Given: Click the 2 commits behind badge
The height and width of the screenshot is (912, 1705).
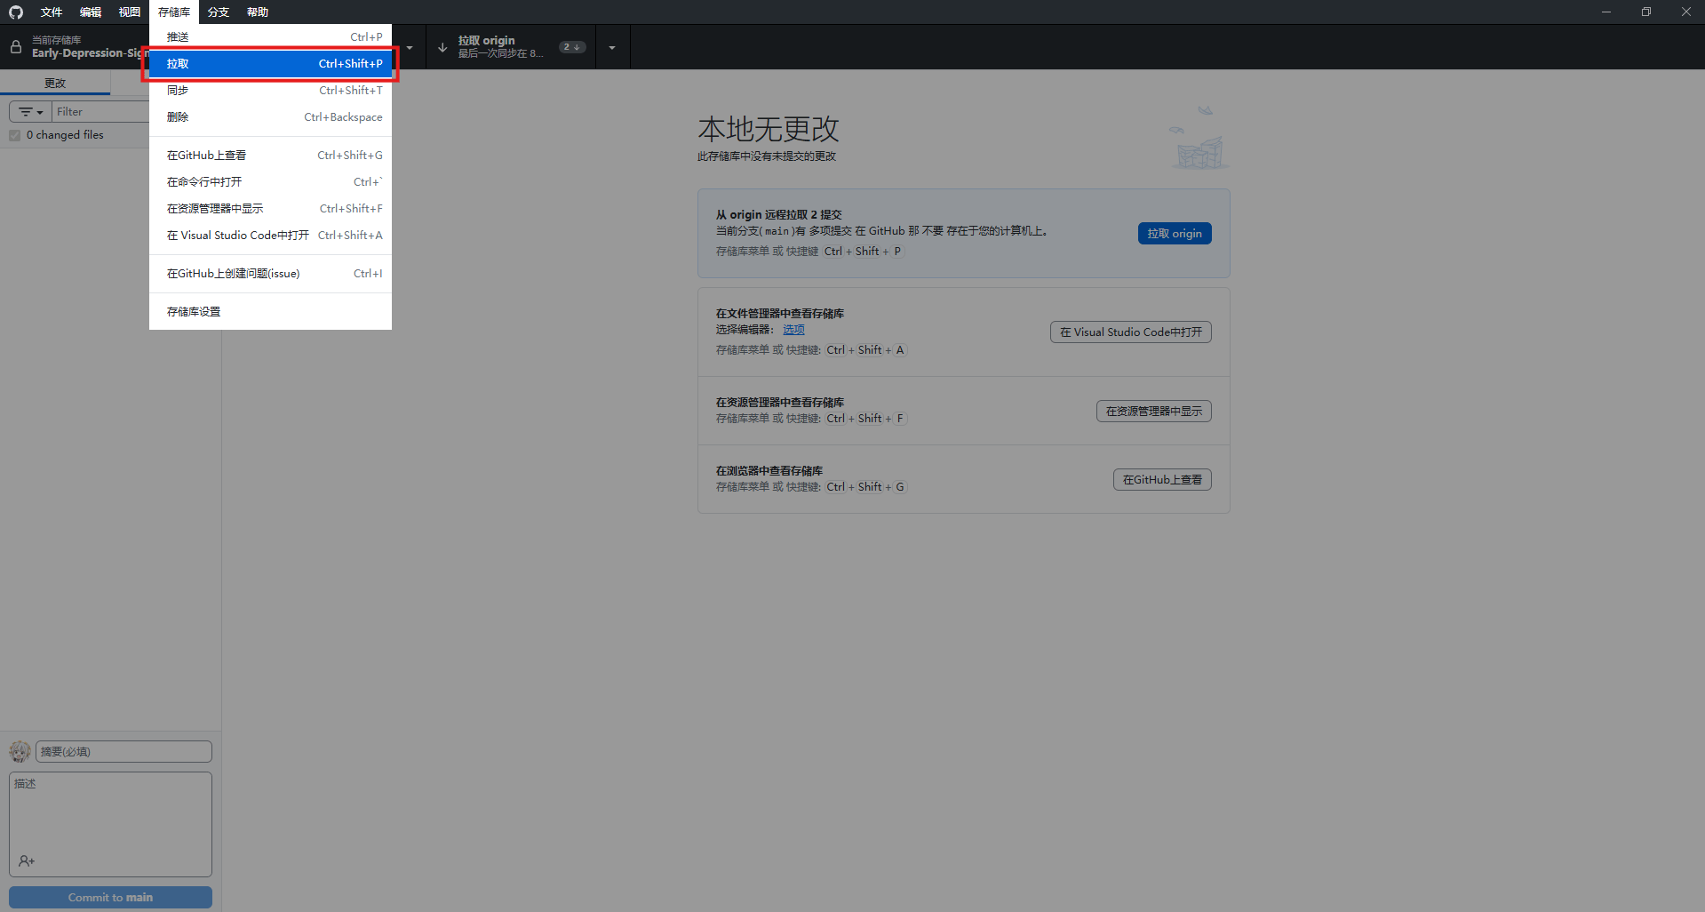Looking at the screenshot, I should tap(571, 47).
